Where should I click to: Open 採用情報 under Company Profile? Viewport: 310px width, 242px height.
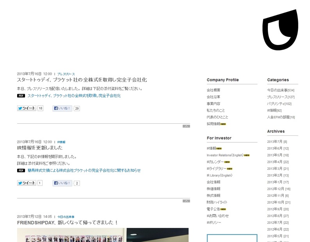tap(214, 124)
